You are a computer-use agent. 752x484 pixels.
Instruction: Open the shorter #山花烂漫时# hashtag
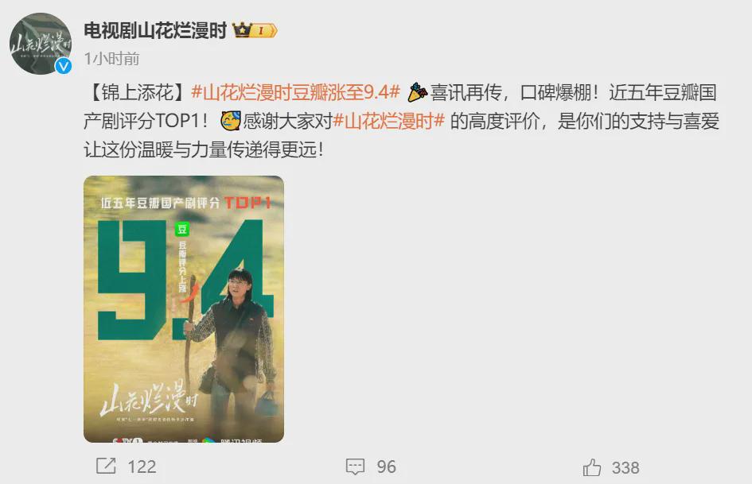[389, 121]
